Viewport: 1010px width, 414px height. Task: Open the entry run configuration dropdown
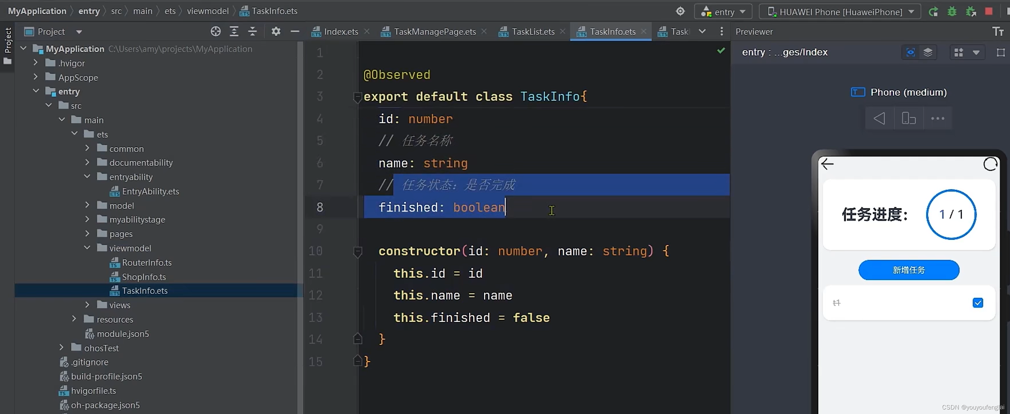(723, 12)
